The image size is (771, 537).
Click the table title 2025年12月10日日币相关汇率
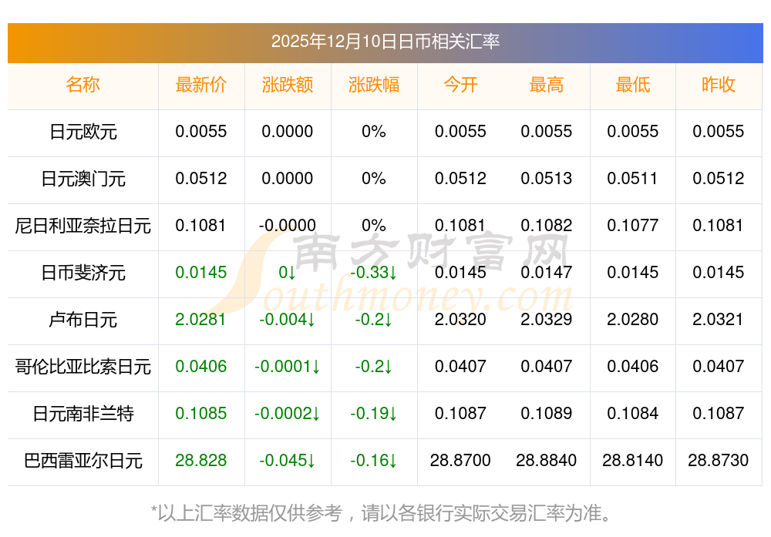(x=385, y=42)
